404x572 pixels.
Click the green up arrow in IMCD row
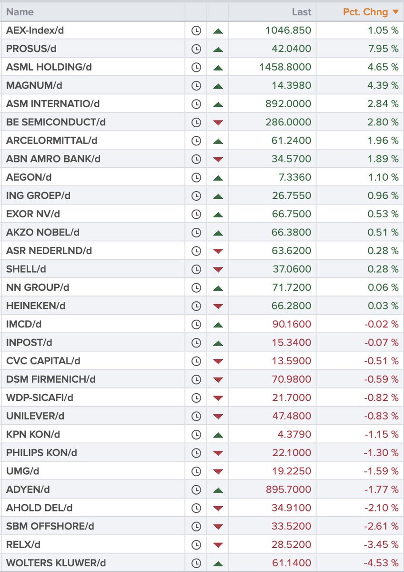218,325
